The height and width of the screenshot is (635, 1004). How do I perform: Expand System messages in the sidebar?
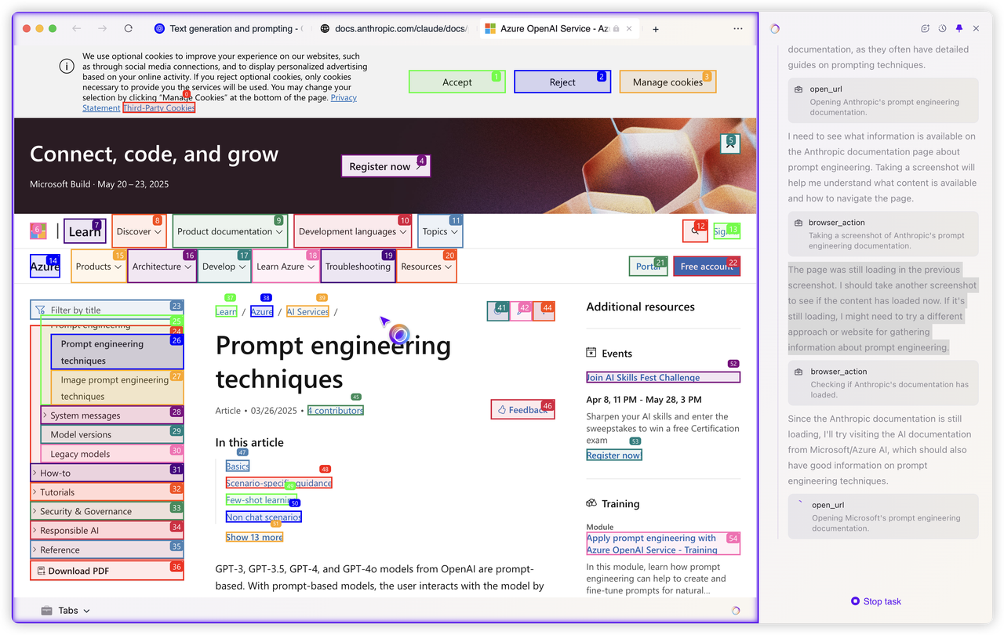point(112,415)
